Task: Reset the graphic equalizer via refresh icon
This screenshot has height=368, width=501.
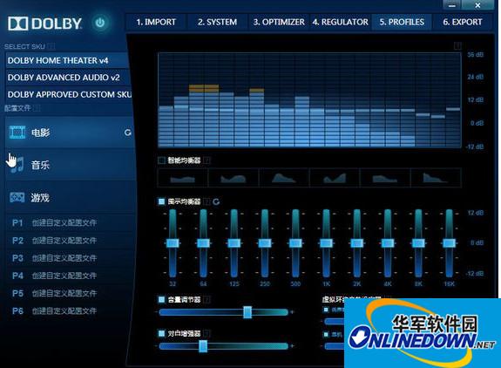Action: (216, 201)
